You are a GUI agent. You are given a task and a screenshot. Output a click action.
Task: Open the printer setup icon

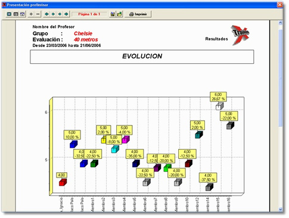(113, 14)
